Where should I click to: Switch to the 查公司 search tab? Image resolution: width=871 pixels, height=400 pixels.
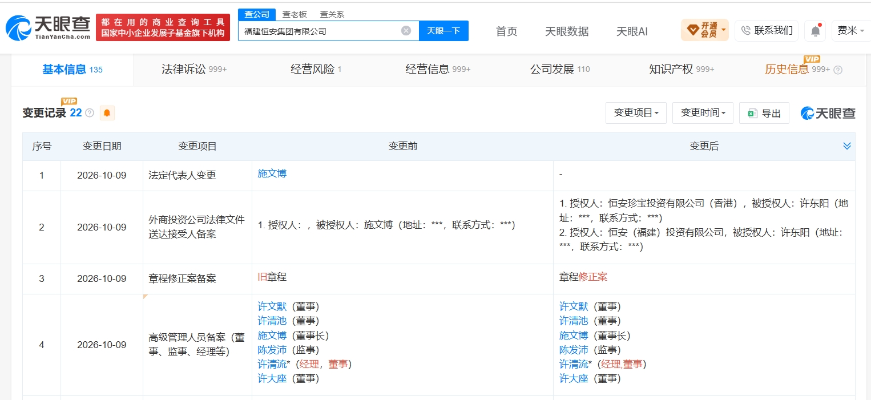point(257,14)
